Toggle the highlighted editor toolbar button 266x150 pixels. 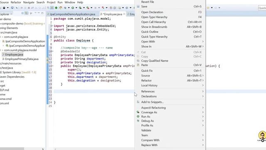click(x=52, y=8)
